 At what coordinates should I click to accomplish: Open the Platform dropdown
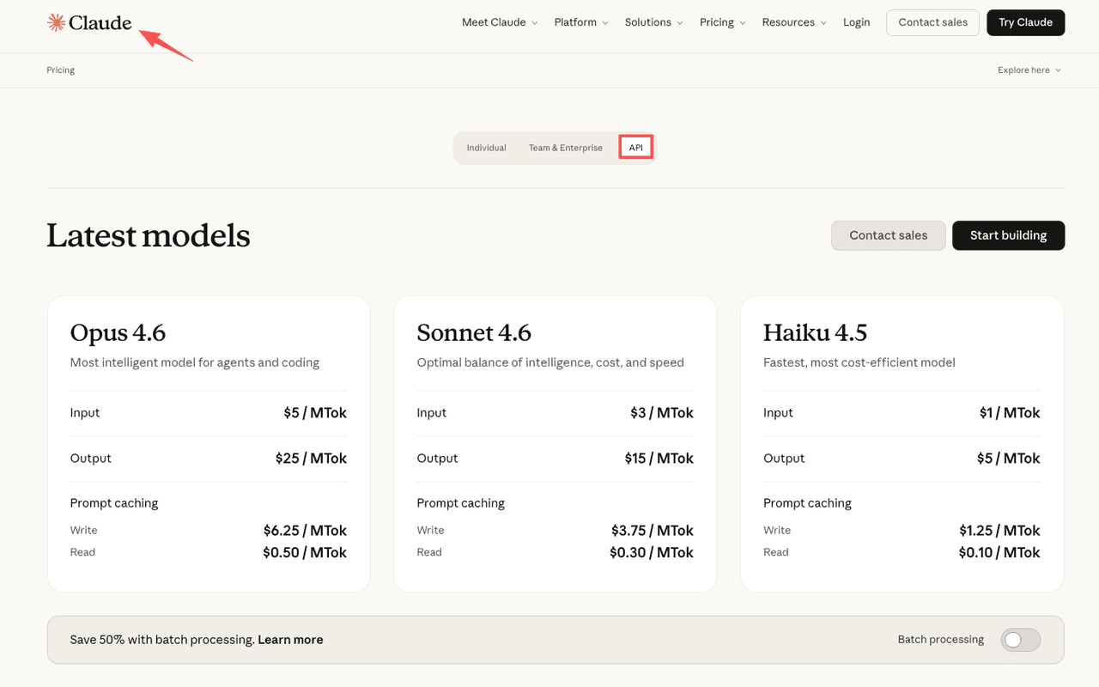point(575,22)
